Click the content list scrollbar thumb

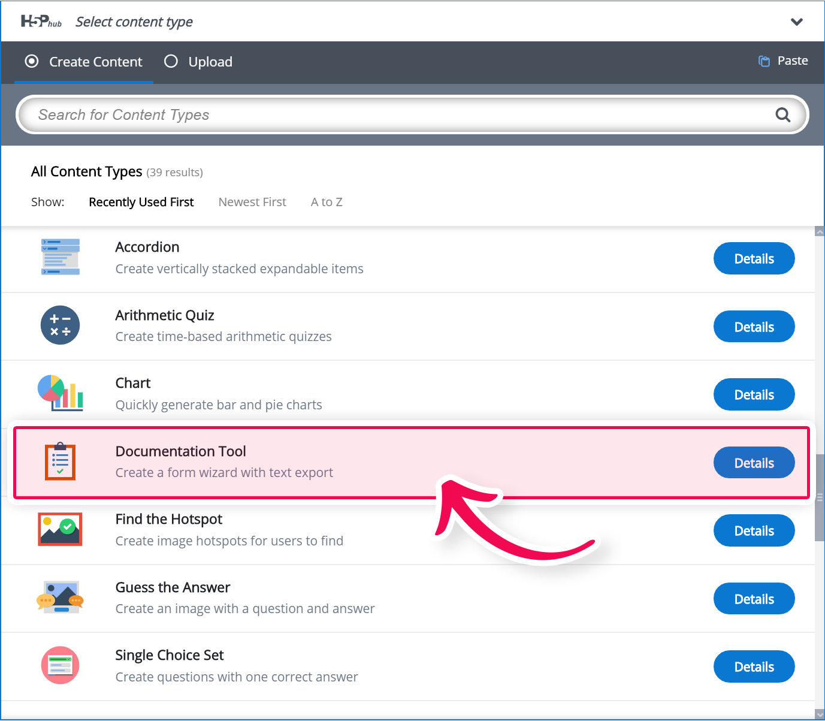tap(820, 497)
